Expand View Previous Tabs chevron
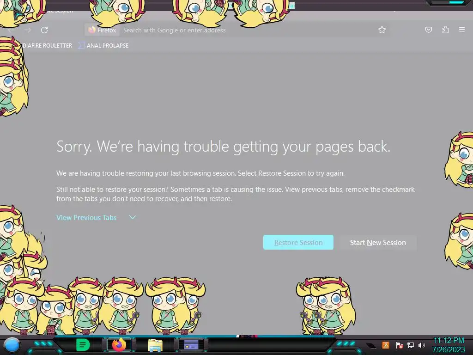This screenshot has width=473, height=355. tap(133, 217)
